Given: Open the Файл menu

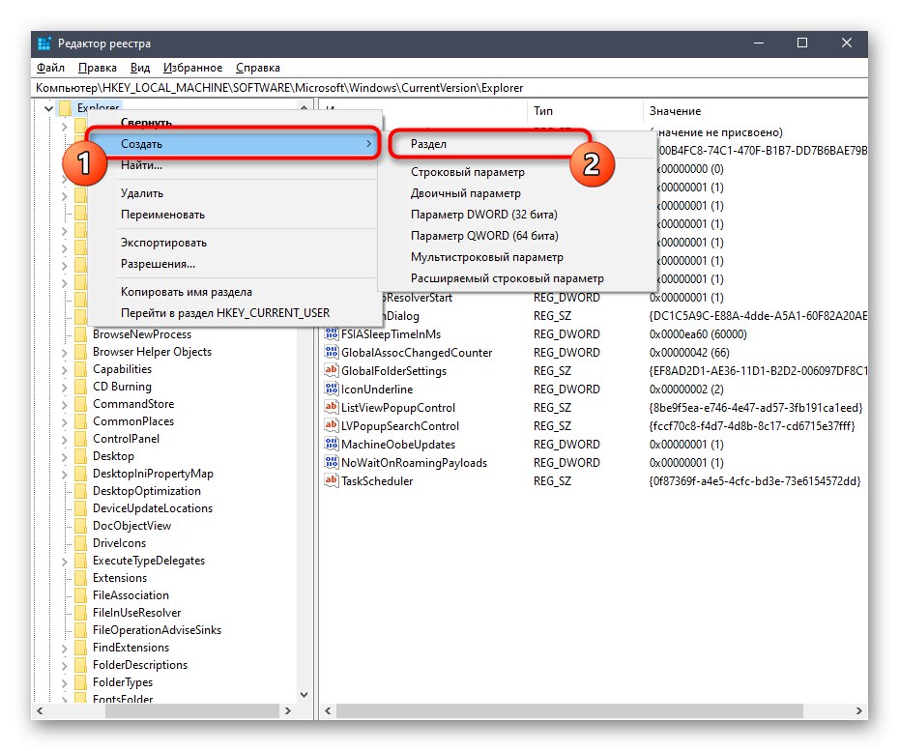Looking at the screenshot, I should 50,68.
